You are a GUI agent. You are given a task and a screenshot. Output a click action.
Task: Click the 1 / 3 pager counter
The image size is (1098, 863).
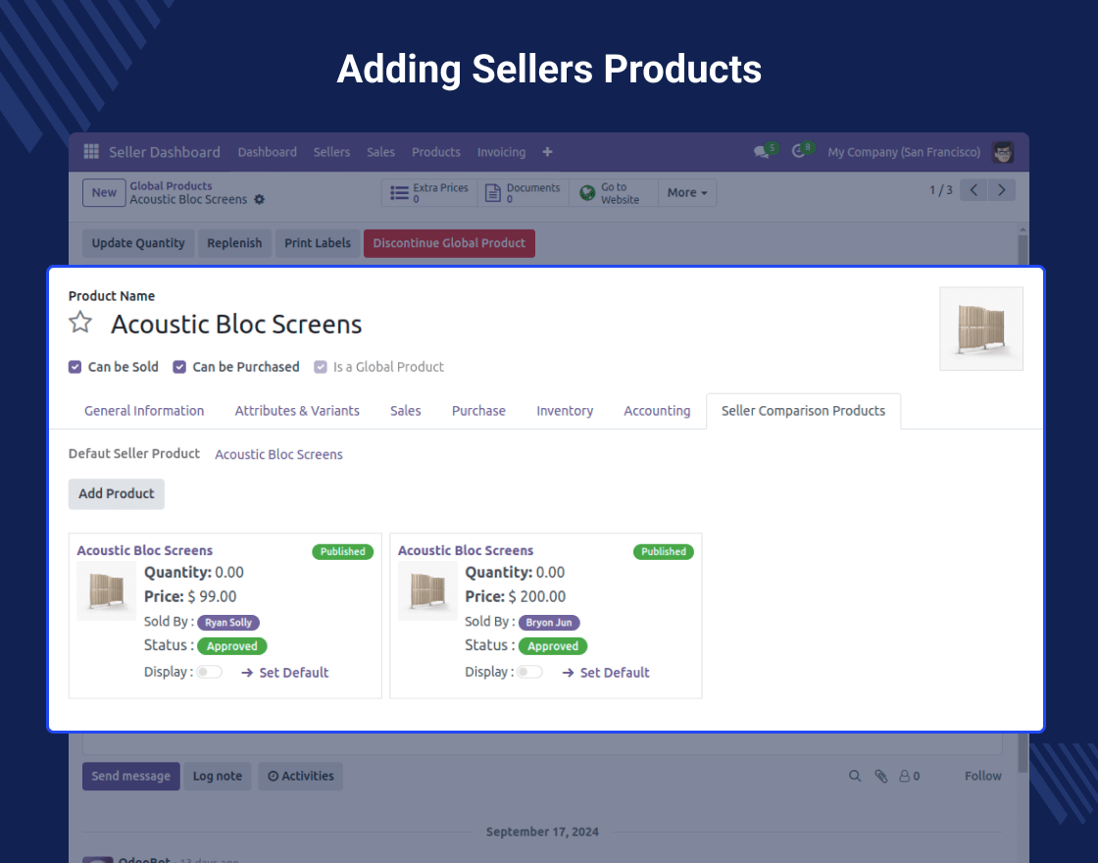tap(940, 190)
